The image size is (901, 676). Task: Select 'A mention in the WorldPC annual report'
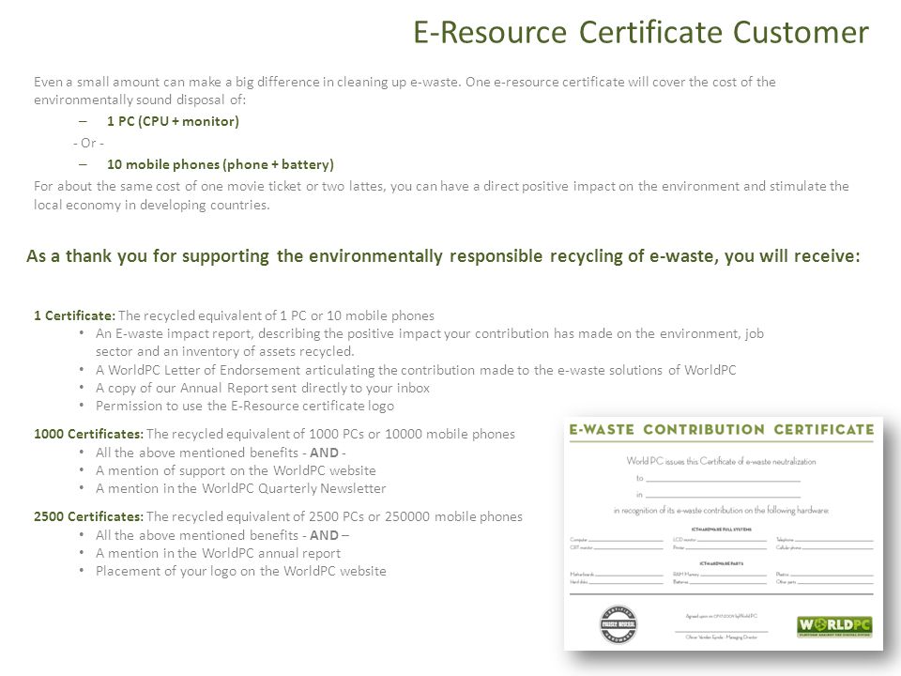coord(218,553)
